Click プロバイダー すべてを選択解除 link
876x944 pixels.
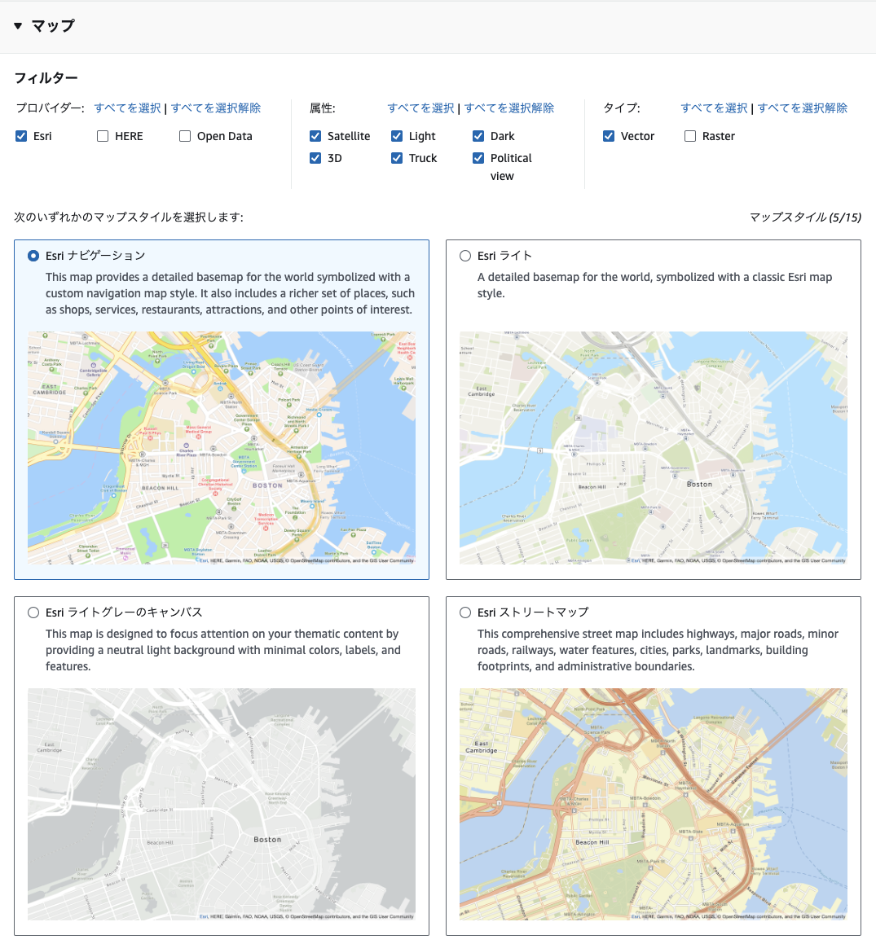tap(216, 108)
